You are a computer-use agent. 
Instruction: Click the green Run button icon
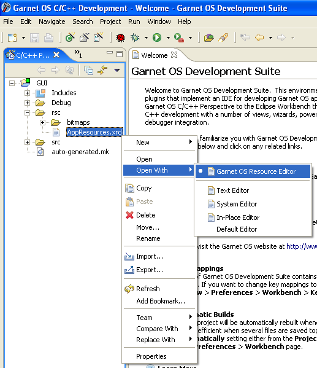pos(157,37)
